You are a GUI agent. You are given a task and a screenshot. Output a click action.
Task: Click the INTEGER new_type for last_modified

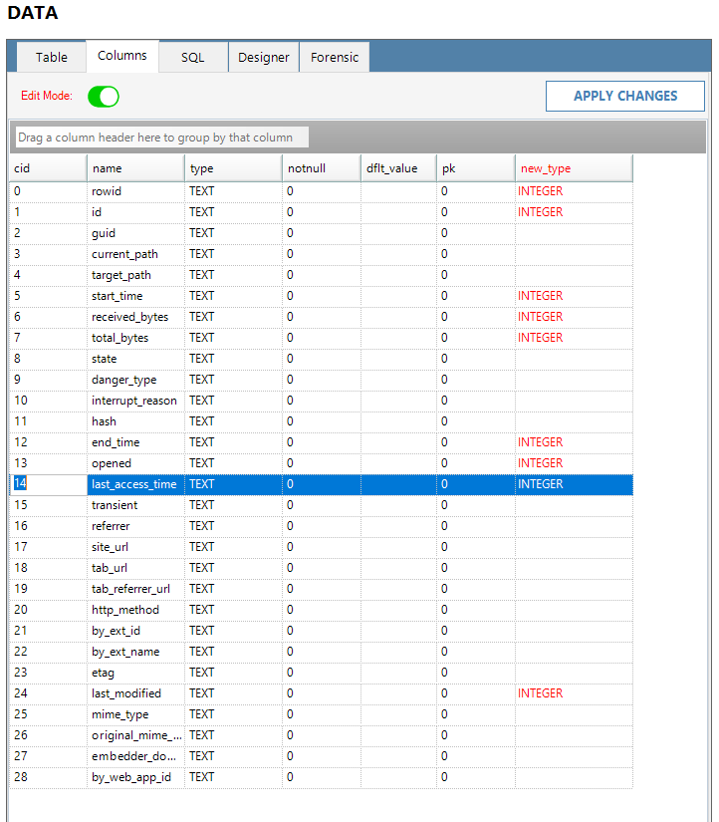(541, 693)
